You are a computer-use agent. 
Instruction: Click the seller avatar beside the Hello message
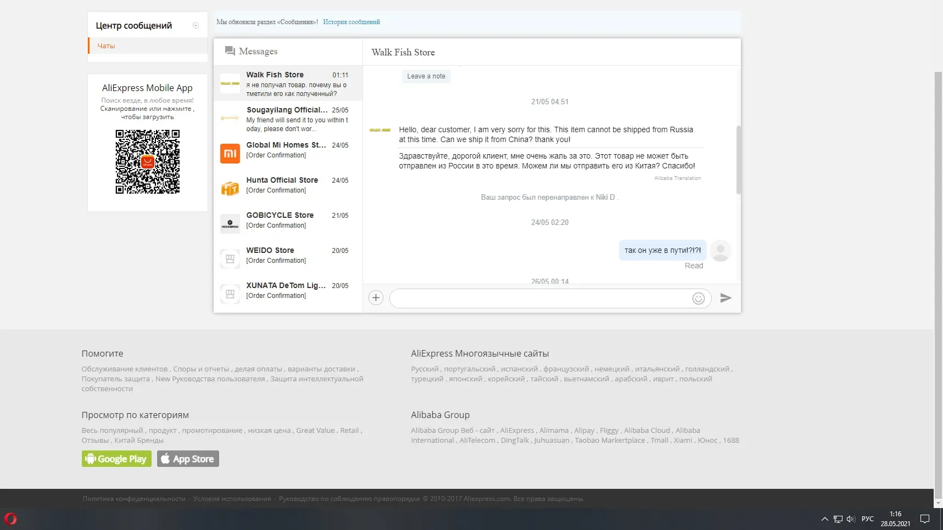point(380,130)
